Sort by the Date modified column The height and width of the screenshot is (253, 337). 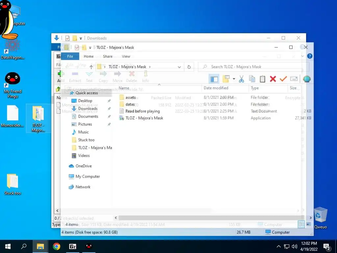tap(216, 88)
